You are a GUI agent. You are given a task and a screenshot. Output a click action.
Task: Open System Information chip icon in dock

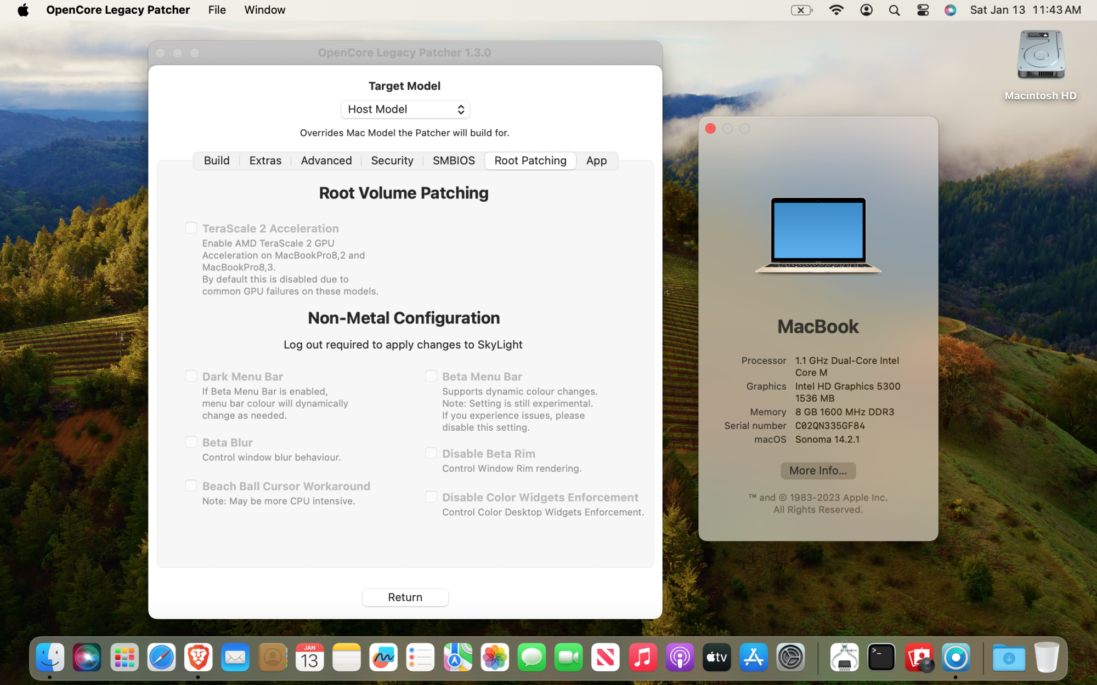844,657
